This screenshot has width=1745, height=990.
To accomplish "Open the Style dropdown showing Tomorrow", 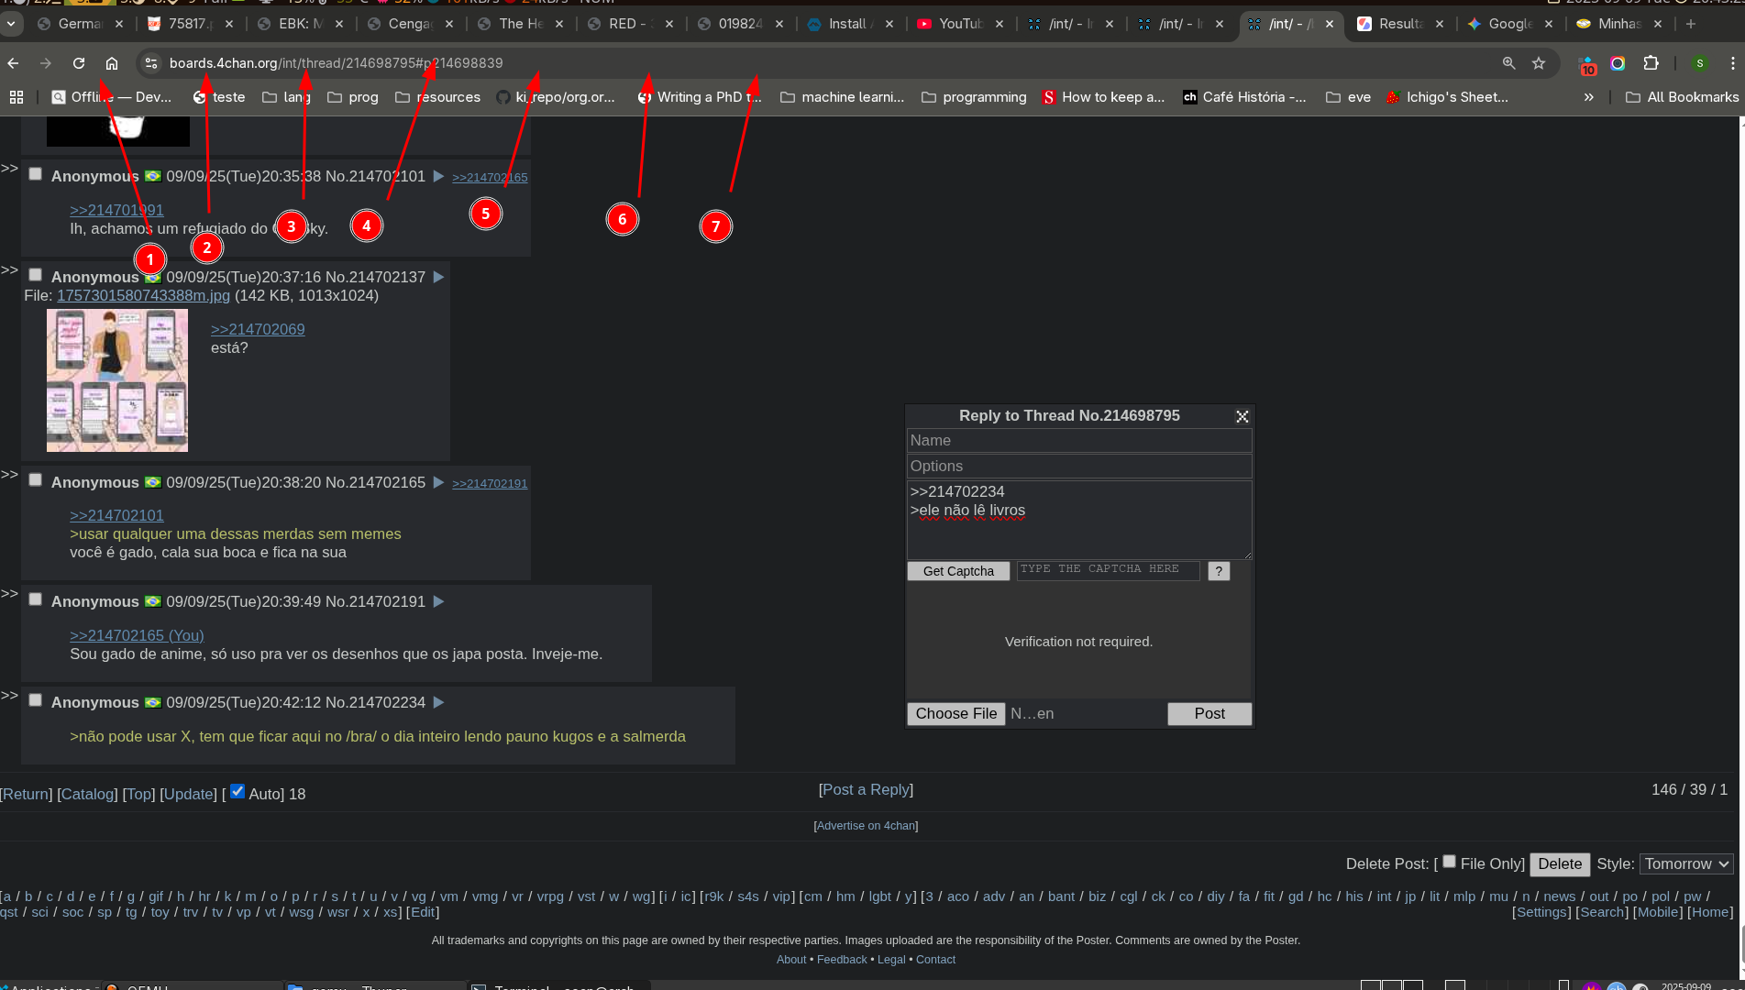I will pyautogui.click(x=1686, y=864).
